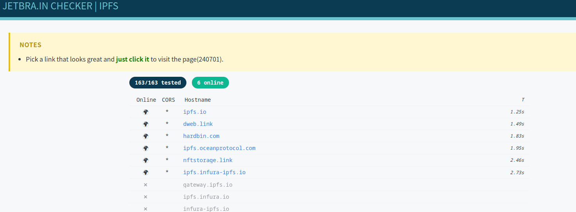Click the JETBRA.IN CHECKER | IPFS title

pos(61,6)
